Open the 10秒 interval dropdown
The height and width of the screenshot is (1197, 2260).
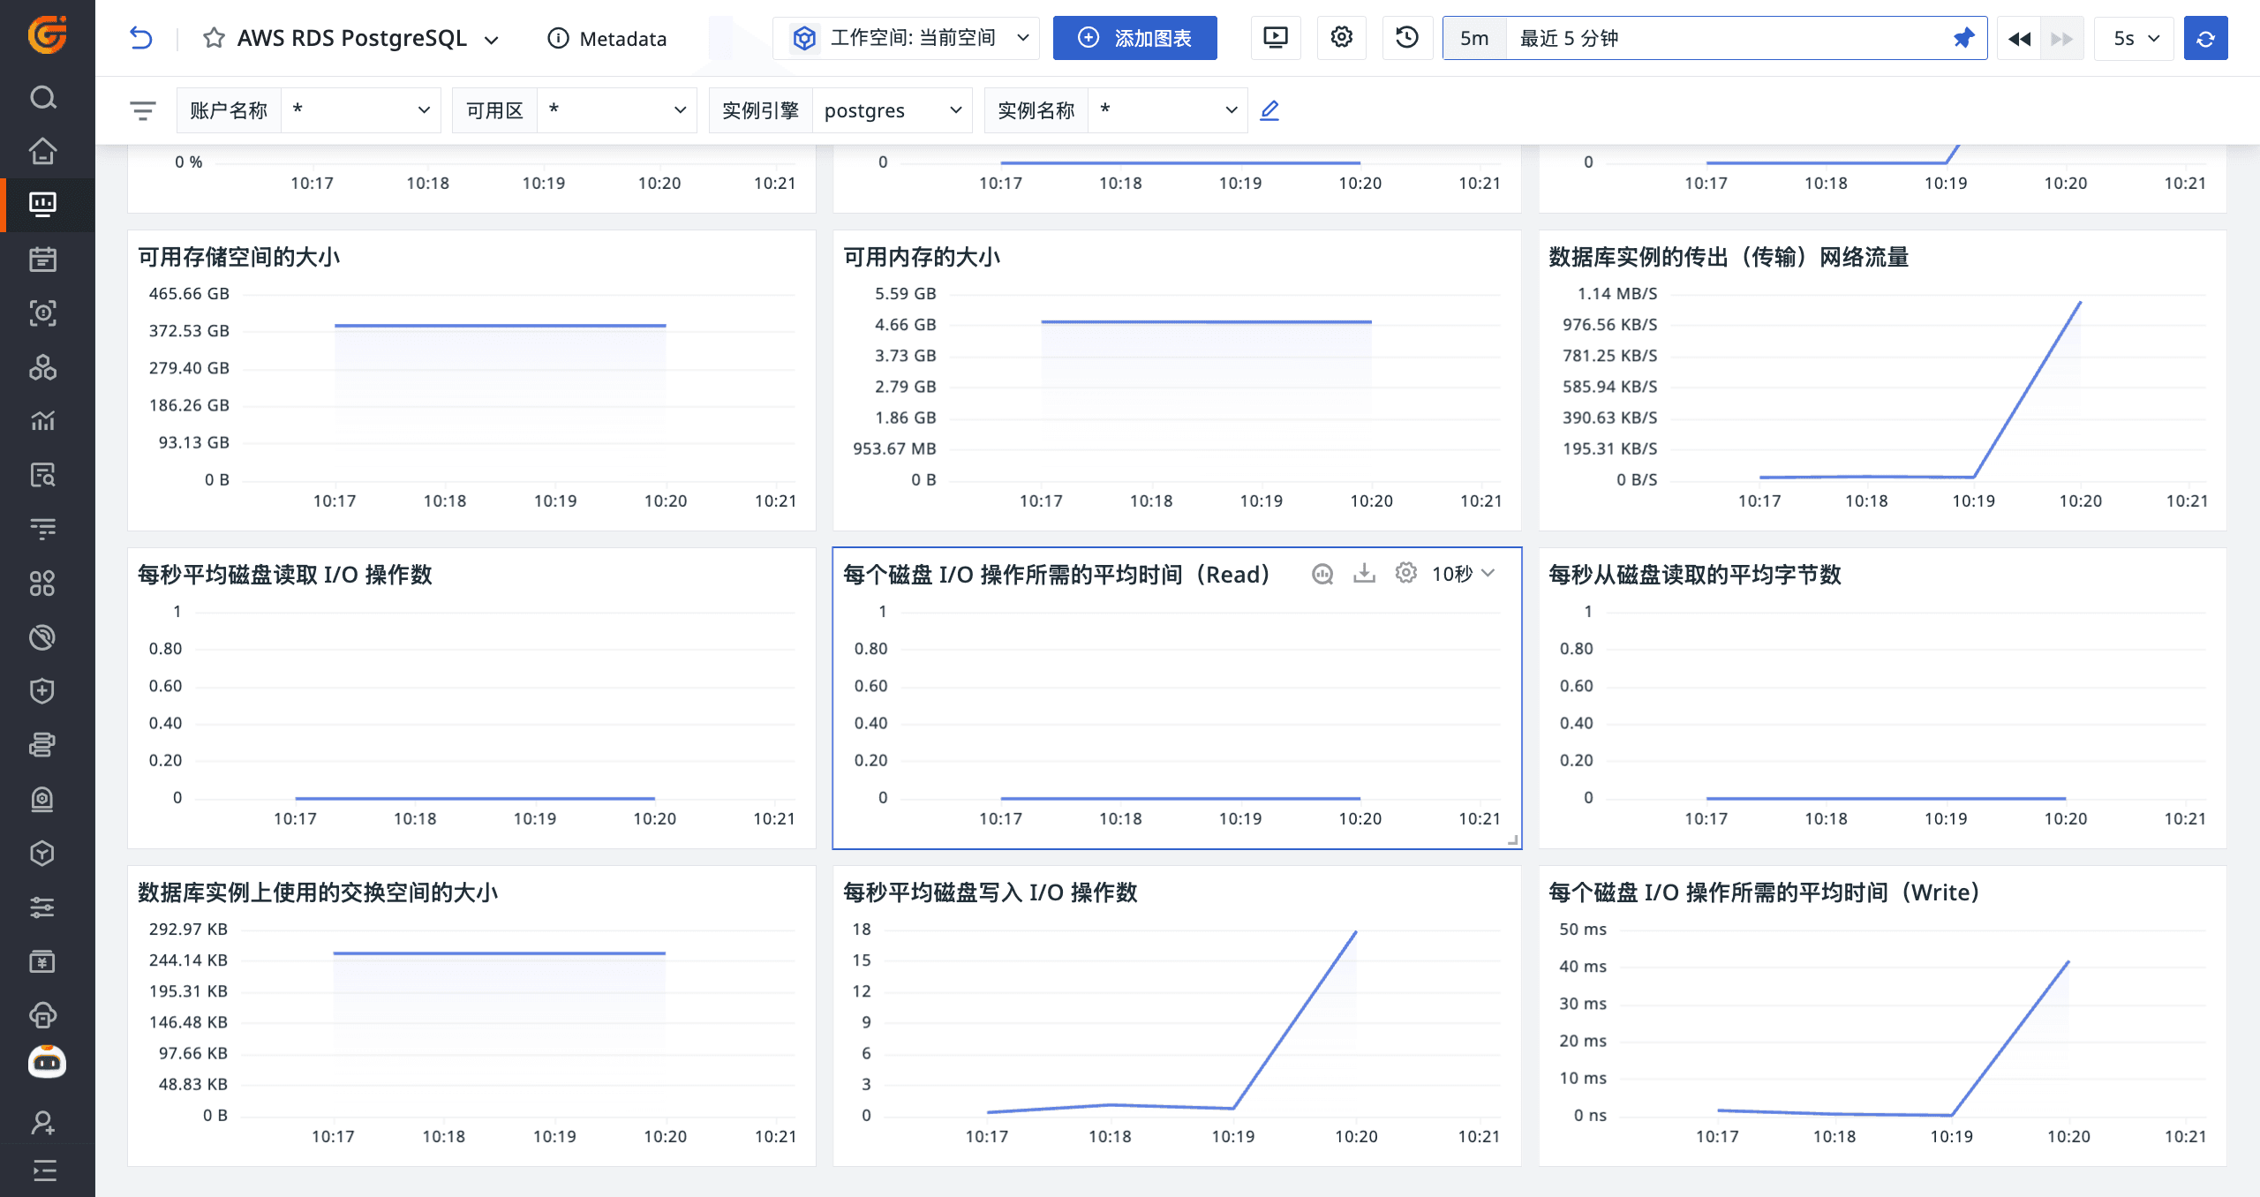pyautogui.click(x=1463, y=574)
